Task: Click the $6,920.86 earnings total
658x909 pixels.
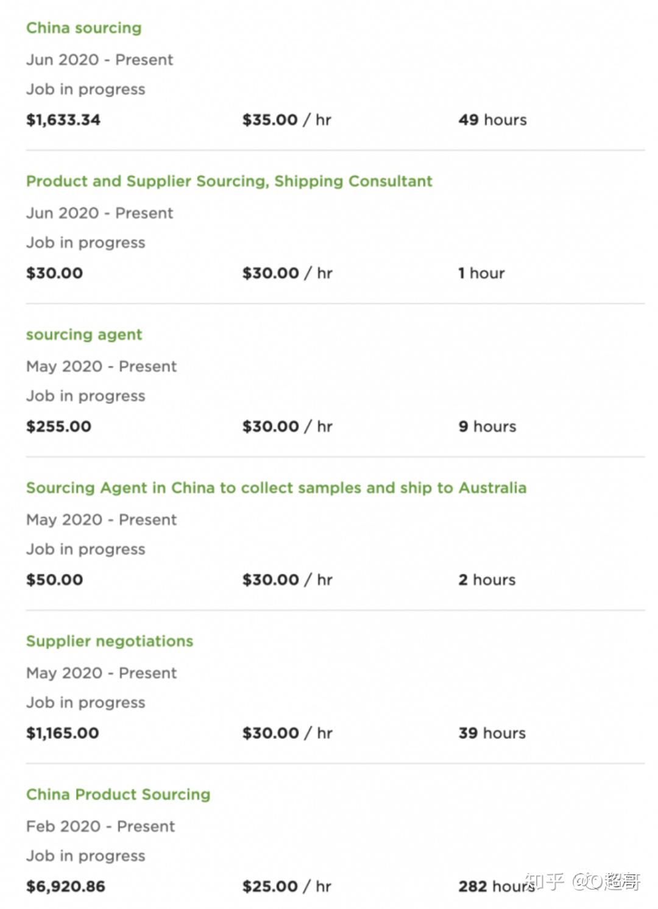Action: point(66,886)
